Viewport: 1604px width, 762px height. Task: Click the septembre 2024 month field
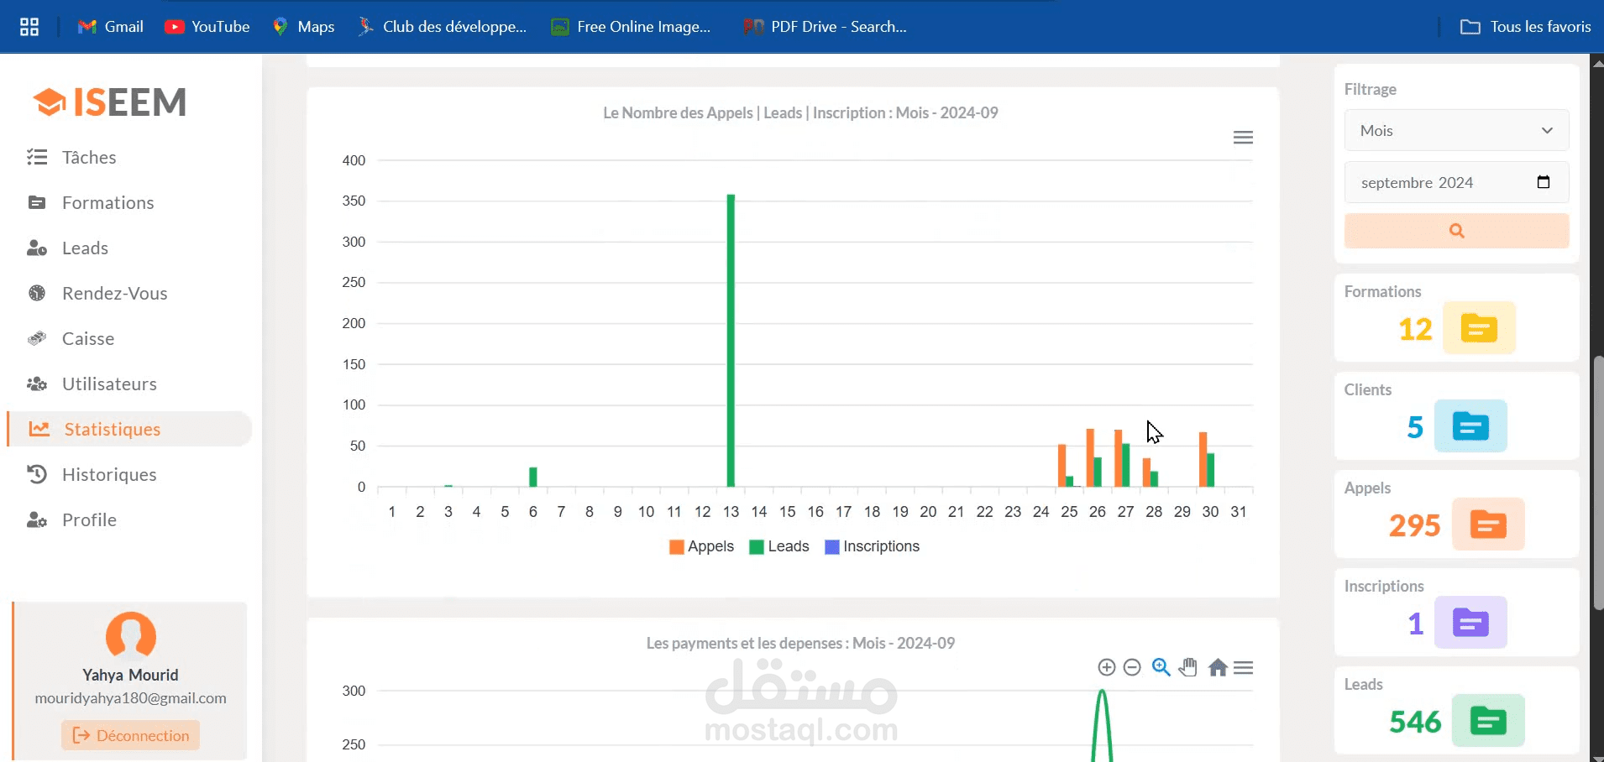(1456, 182)
